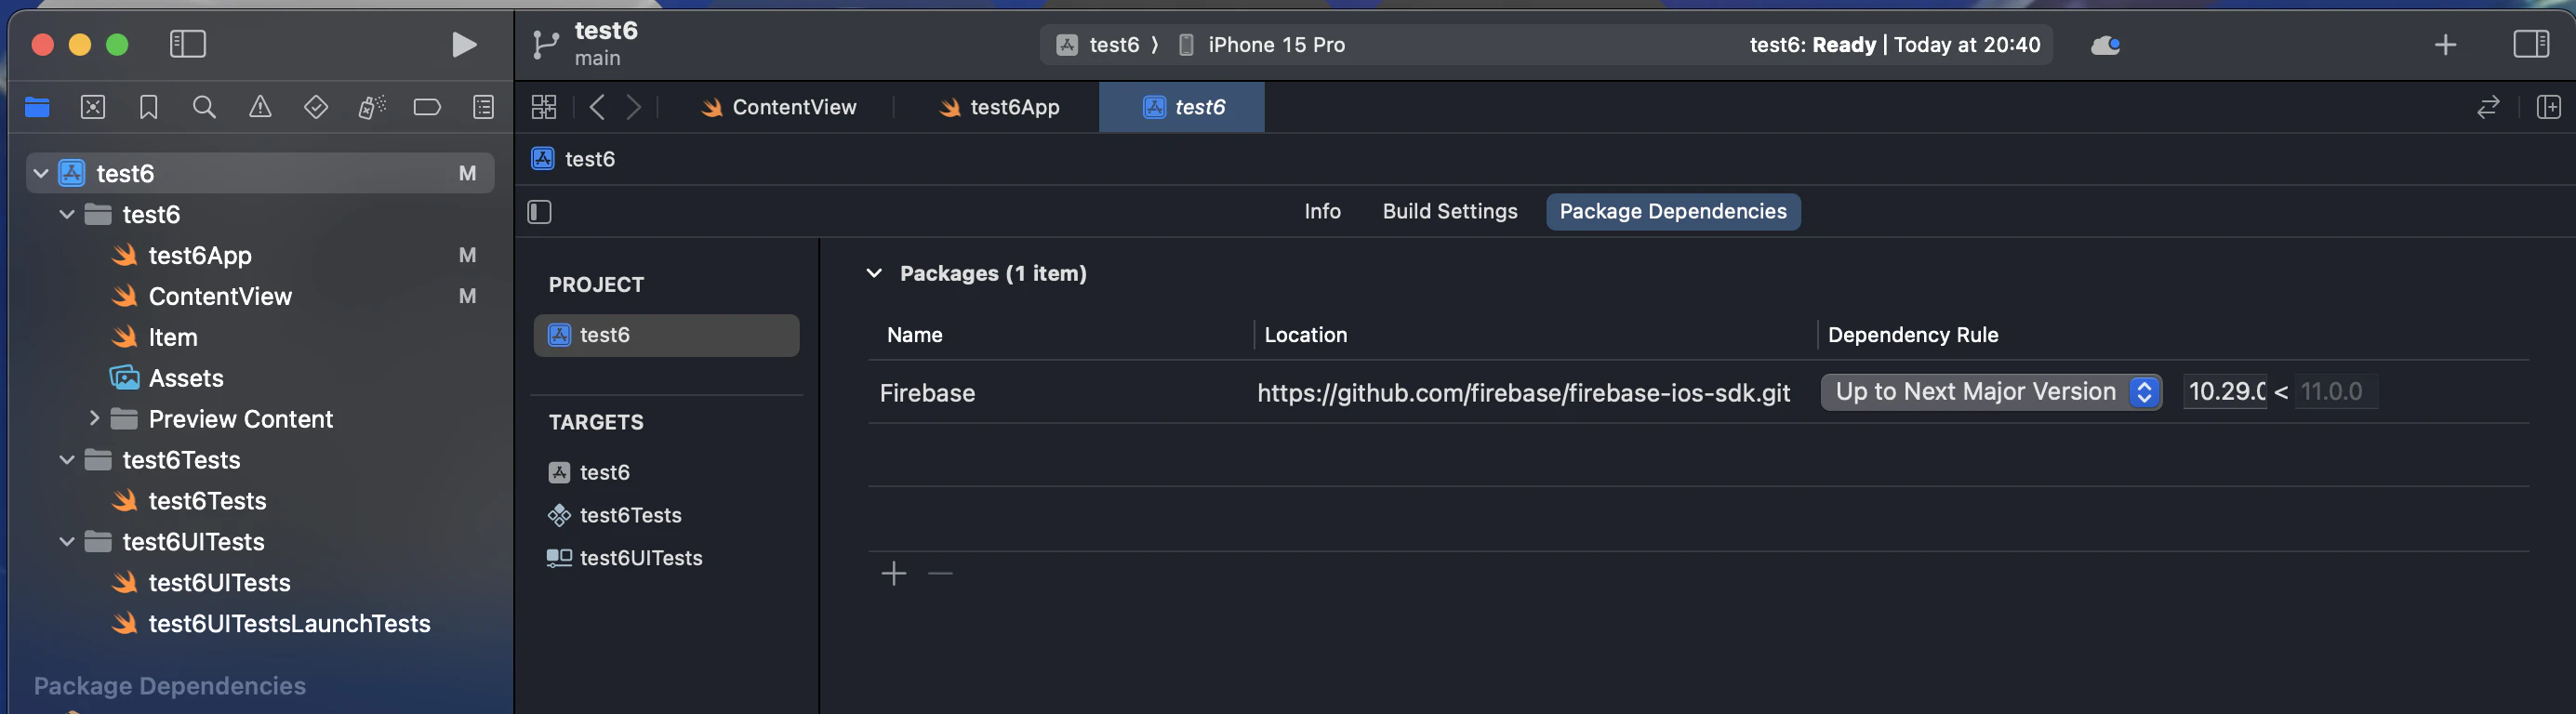
Task: Toggle the right inspector panel
Action: click(x=2531, y=44)
